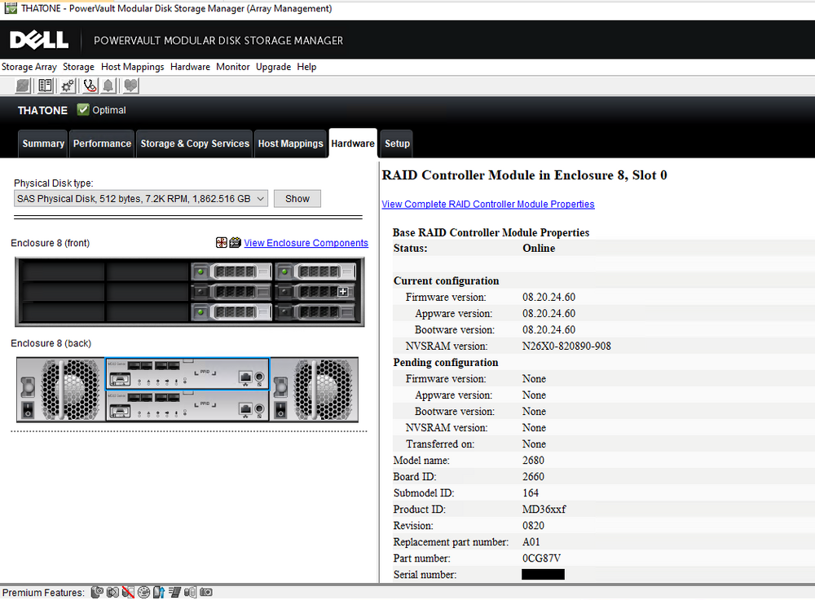Click the THATONE array name label
The height and width of the screenshot is (600, 815).
pos(42,110)
